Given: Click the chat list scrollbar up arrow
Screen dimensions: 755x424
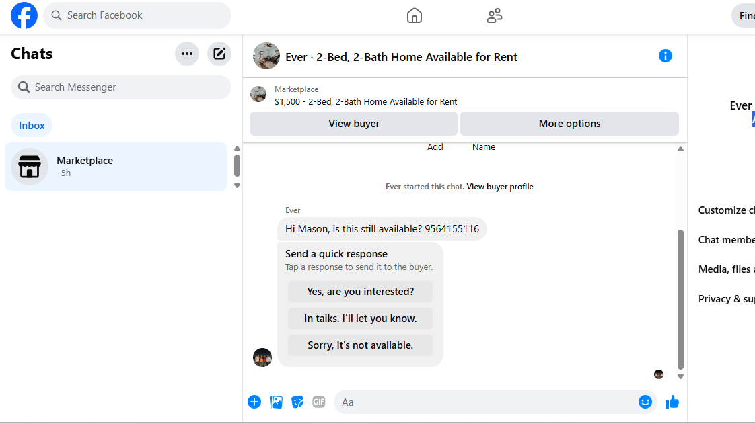Looking at the screenshot, I should [x=237, y=148].
